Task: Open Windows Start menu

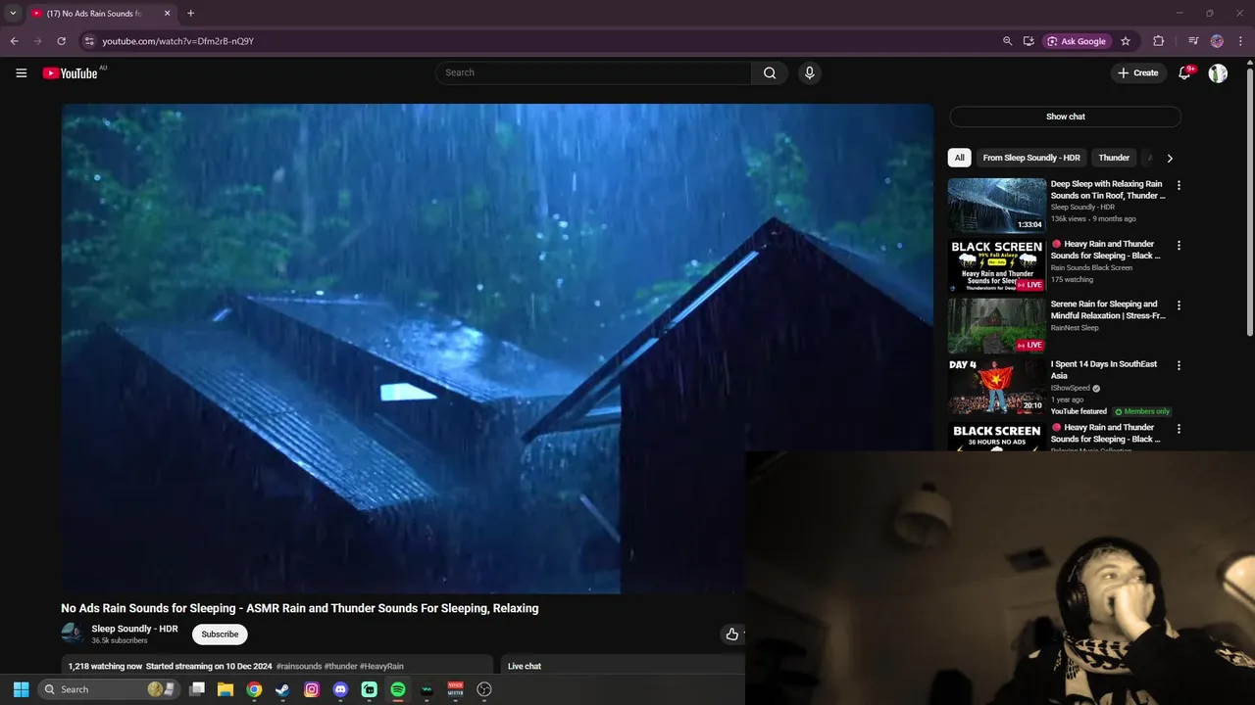Action: [x=21, y=689]
